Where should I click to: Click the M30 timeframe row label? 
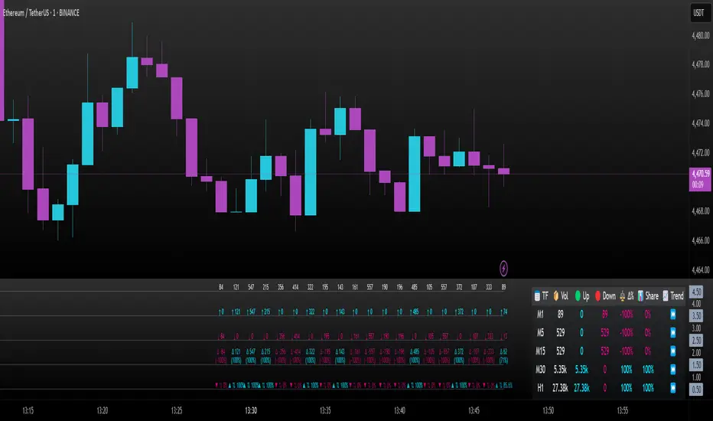(x=542, y=370)
